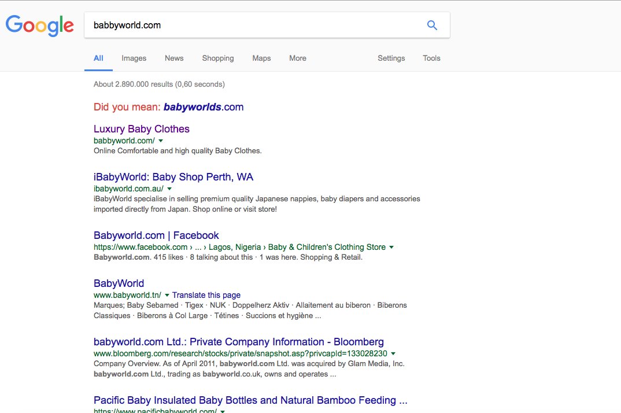
Task: Expand dropdown arrow after Baby & Children's Clothing Store
Action: pyautogui.click(x=391, y=247)
